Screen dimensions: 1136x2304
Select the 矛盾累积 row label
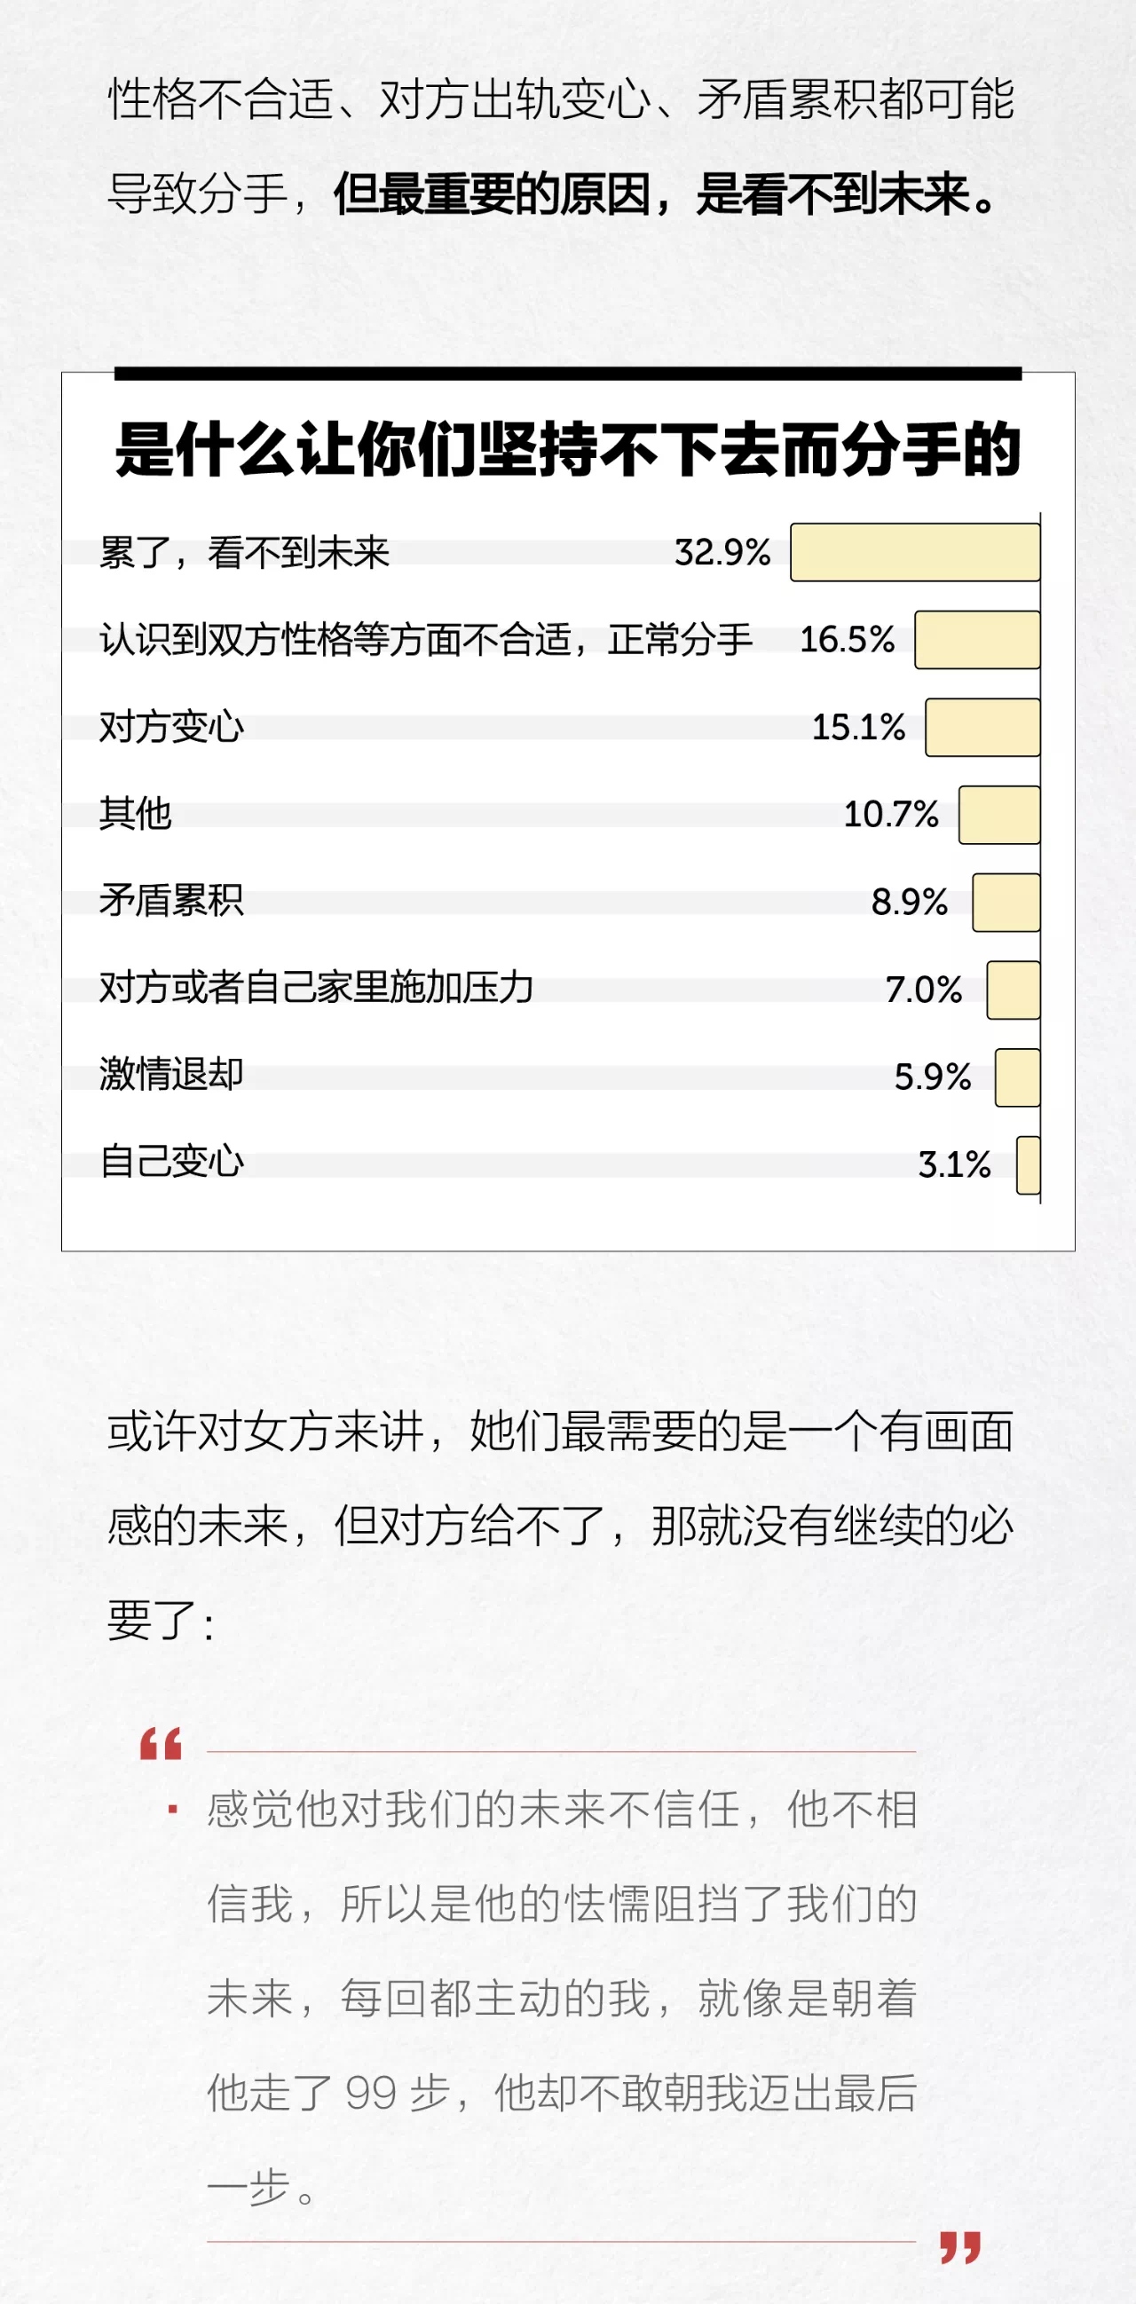click(x=171, y=901)
